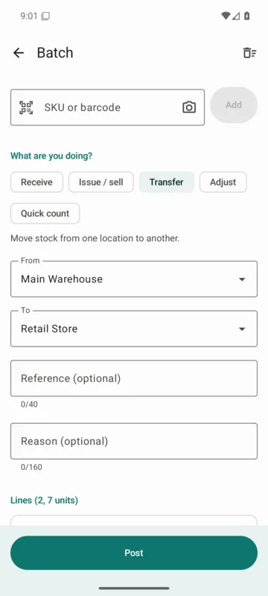268x596 pixels.
Task: Tap the notification icon next to the clock
Action: coord(45,16)
